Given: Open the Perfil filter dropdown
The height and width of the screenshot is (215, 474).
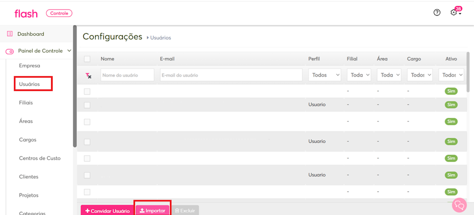Looking at the screenshot, I should (x=324, y=75).
